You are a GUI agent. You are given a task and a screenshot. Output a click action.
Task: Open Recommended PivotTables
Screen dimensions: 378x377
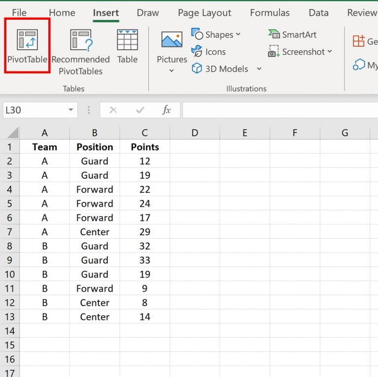pyautogui.click(x=81, y=52)
